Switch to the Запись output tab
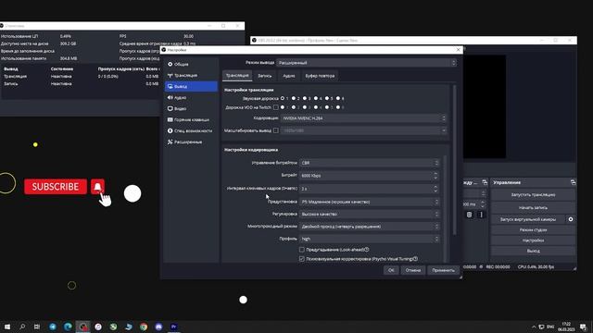Viewport: 593px width, 333px height. tap(265, 76)
